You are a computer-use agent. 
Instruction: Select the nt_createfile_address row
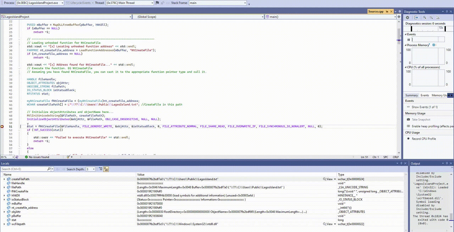204,208
